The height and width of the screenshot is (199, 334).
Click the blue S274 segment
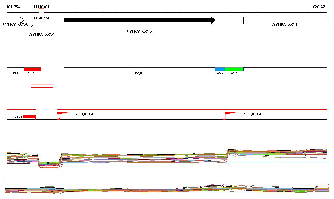click(220, 69)
